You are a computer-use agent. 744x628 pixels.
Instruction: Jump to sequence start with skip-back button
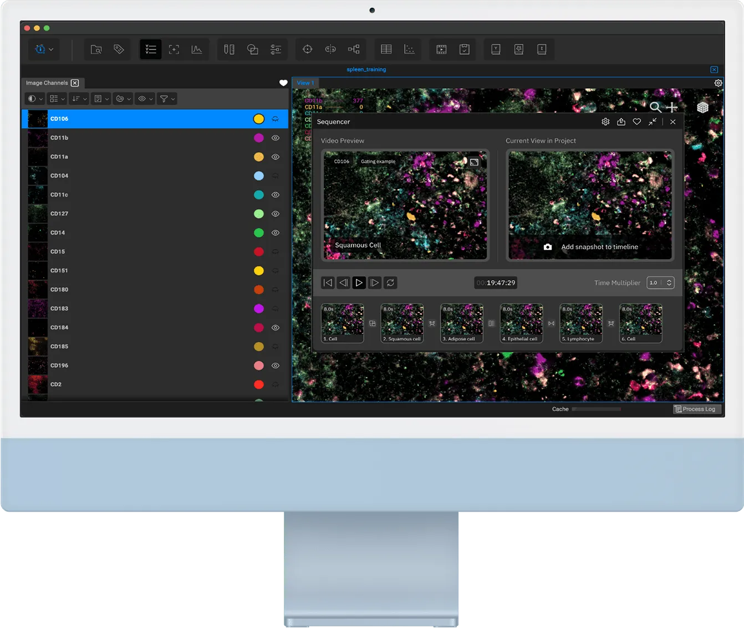[328, 282]
